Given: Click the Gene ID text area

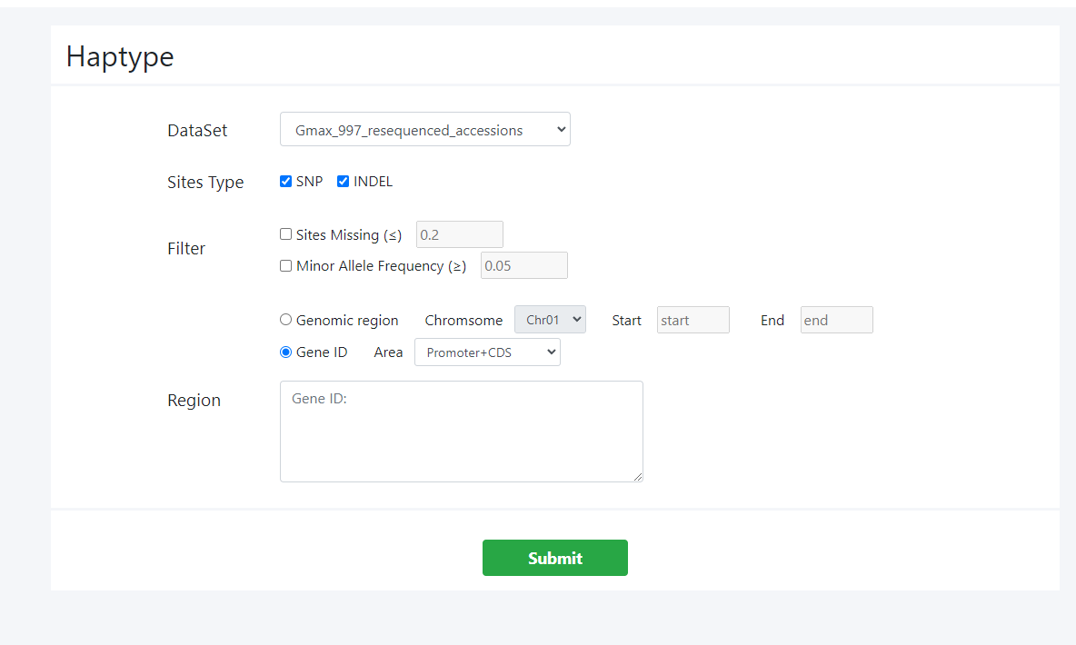Looking at the screenshot, I should click(x=461, y=432).
